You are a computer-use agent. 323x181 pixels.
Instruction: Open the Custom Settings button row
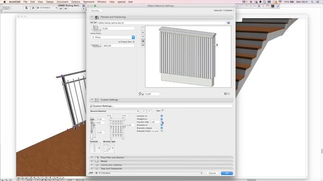161,106
